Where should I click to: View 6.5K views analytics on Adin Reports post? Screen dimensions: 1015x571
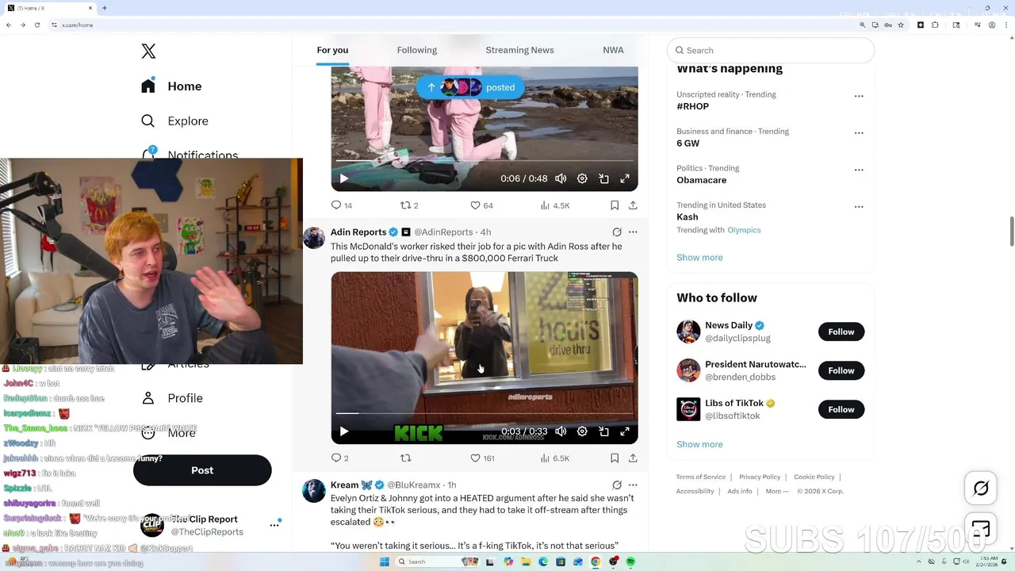tap(555, 458)
